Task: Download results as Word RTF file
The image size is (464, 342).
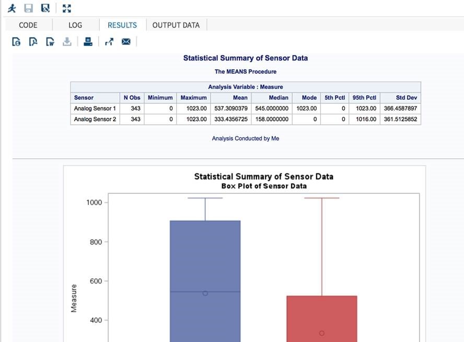Action: [x=50, y=42]
